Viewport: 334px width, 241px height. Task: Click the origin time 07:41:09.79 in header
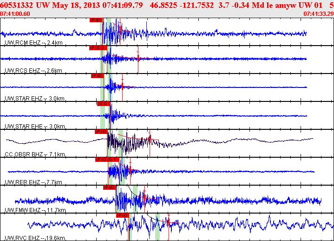(x=123, y=5)
